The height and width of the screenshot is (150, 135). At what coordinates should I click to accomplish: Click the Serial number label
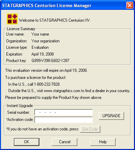18,112
